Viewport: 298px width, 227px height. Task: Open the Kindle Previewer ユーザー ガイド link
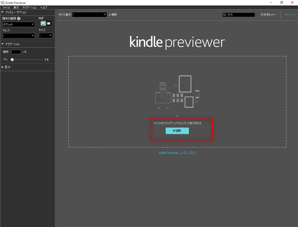177,153
